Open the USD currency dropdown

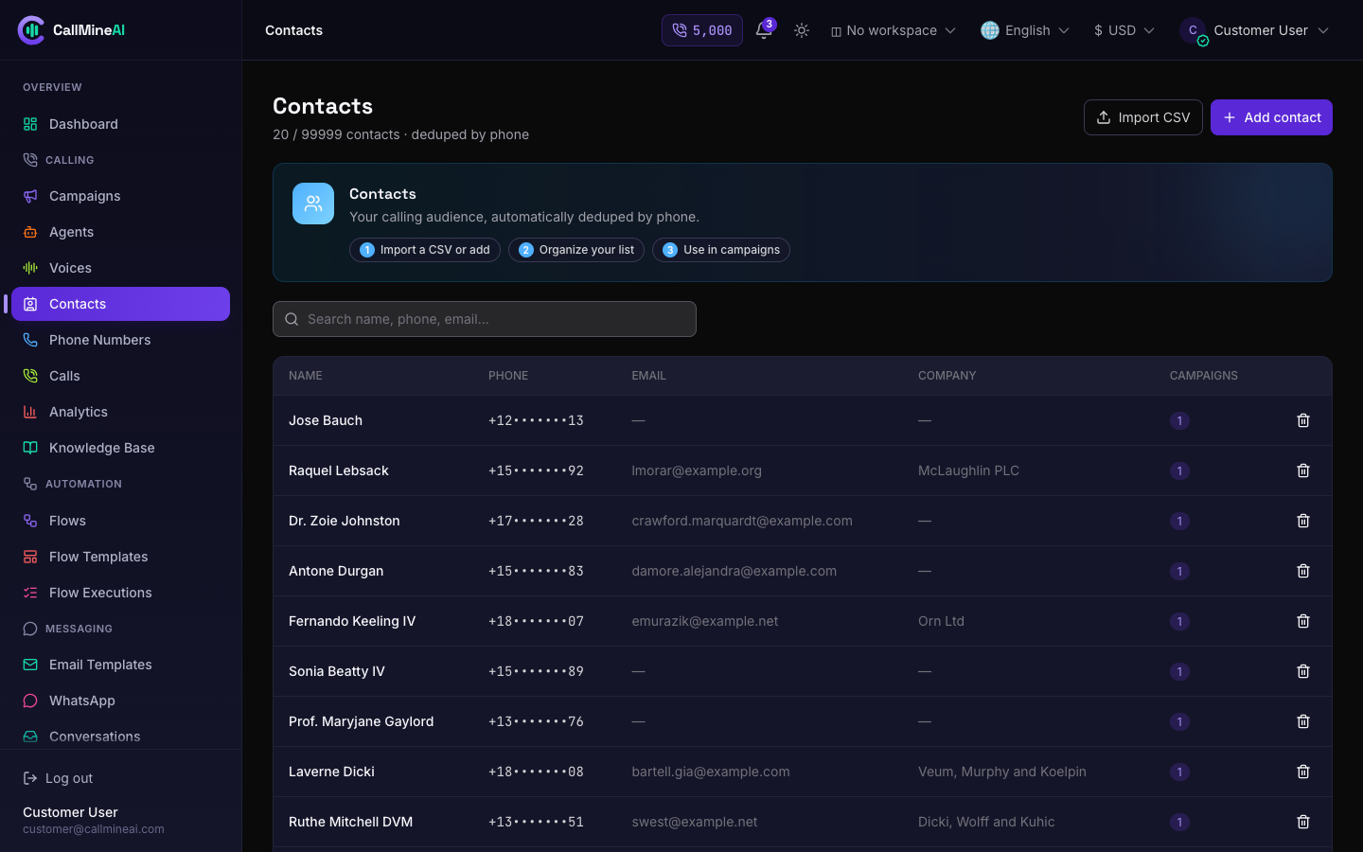[x=1124, y=30]
